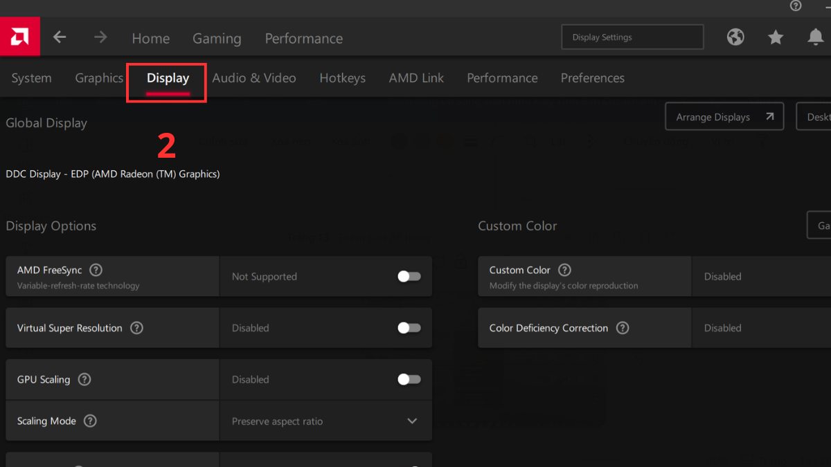
Task: Switch to the System tab
Action: pos(31,78)
